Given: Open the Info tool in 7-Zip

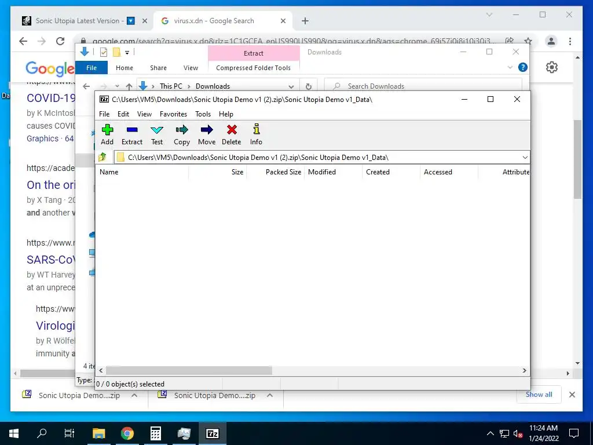Looking at the screenshot, I should (256, 134).
